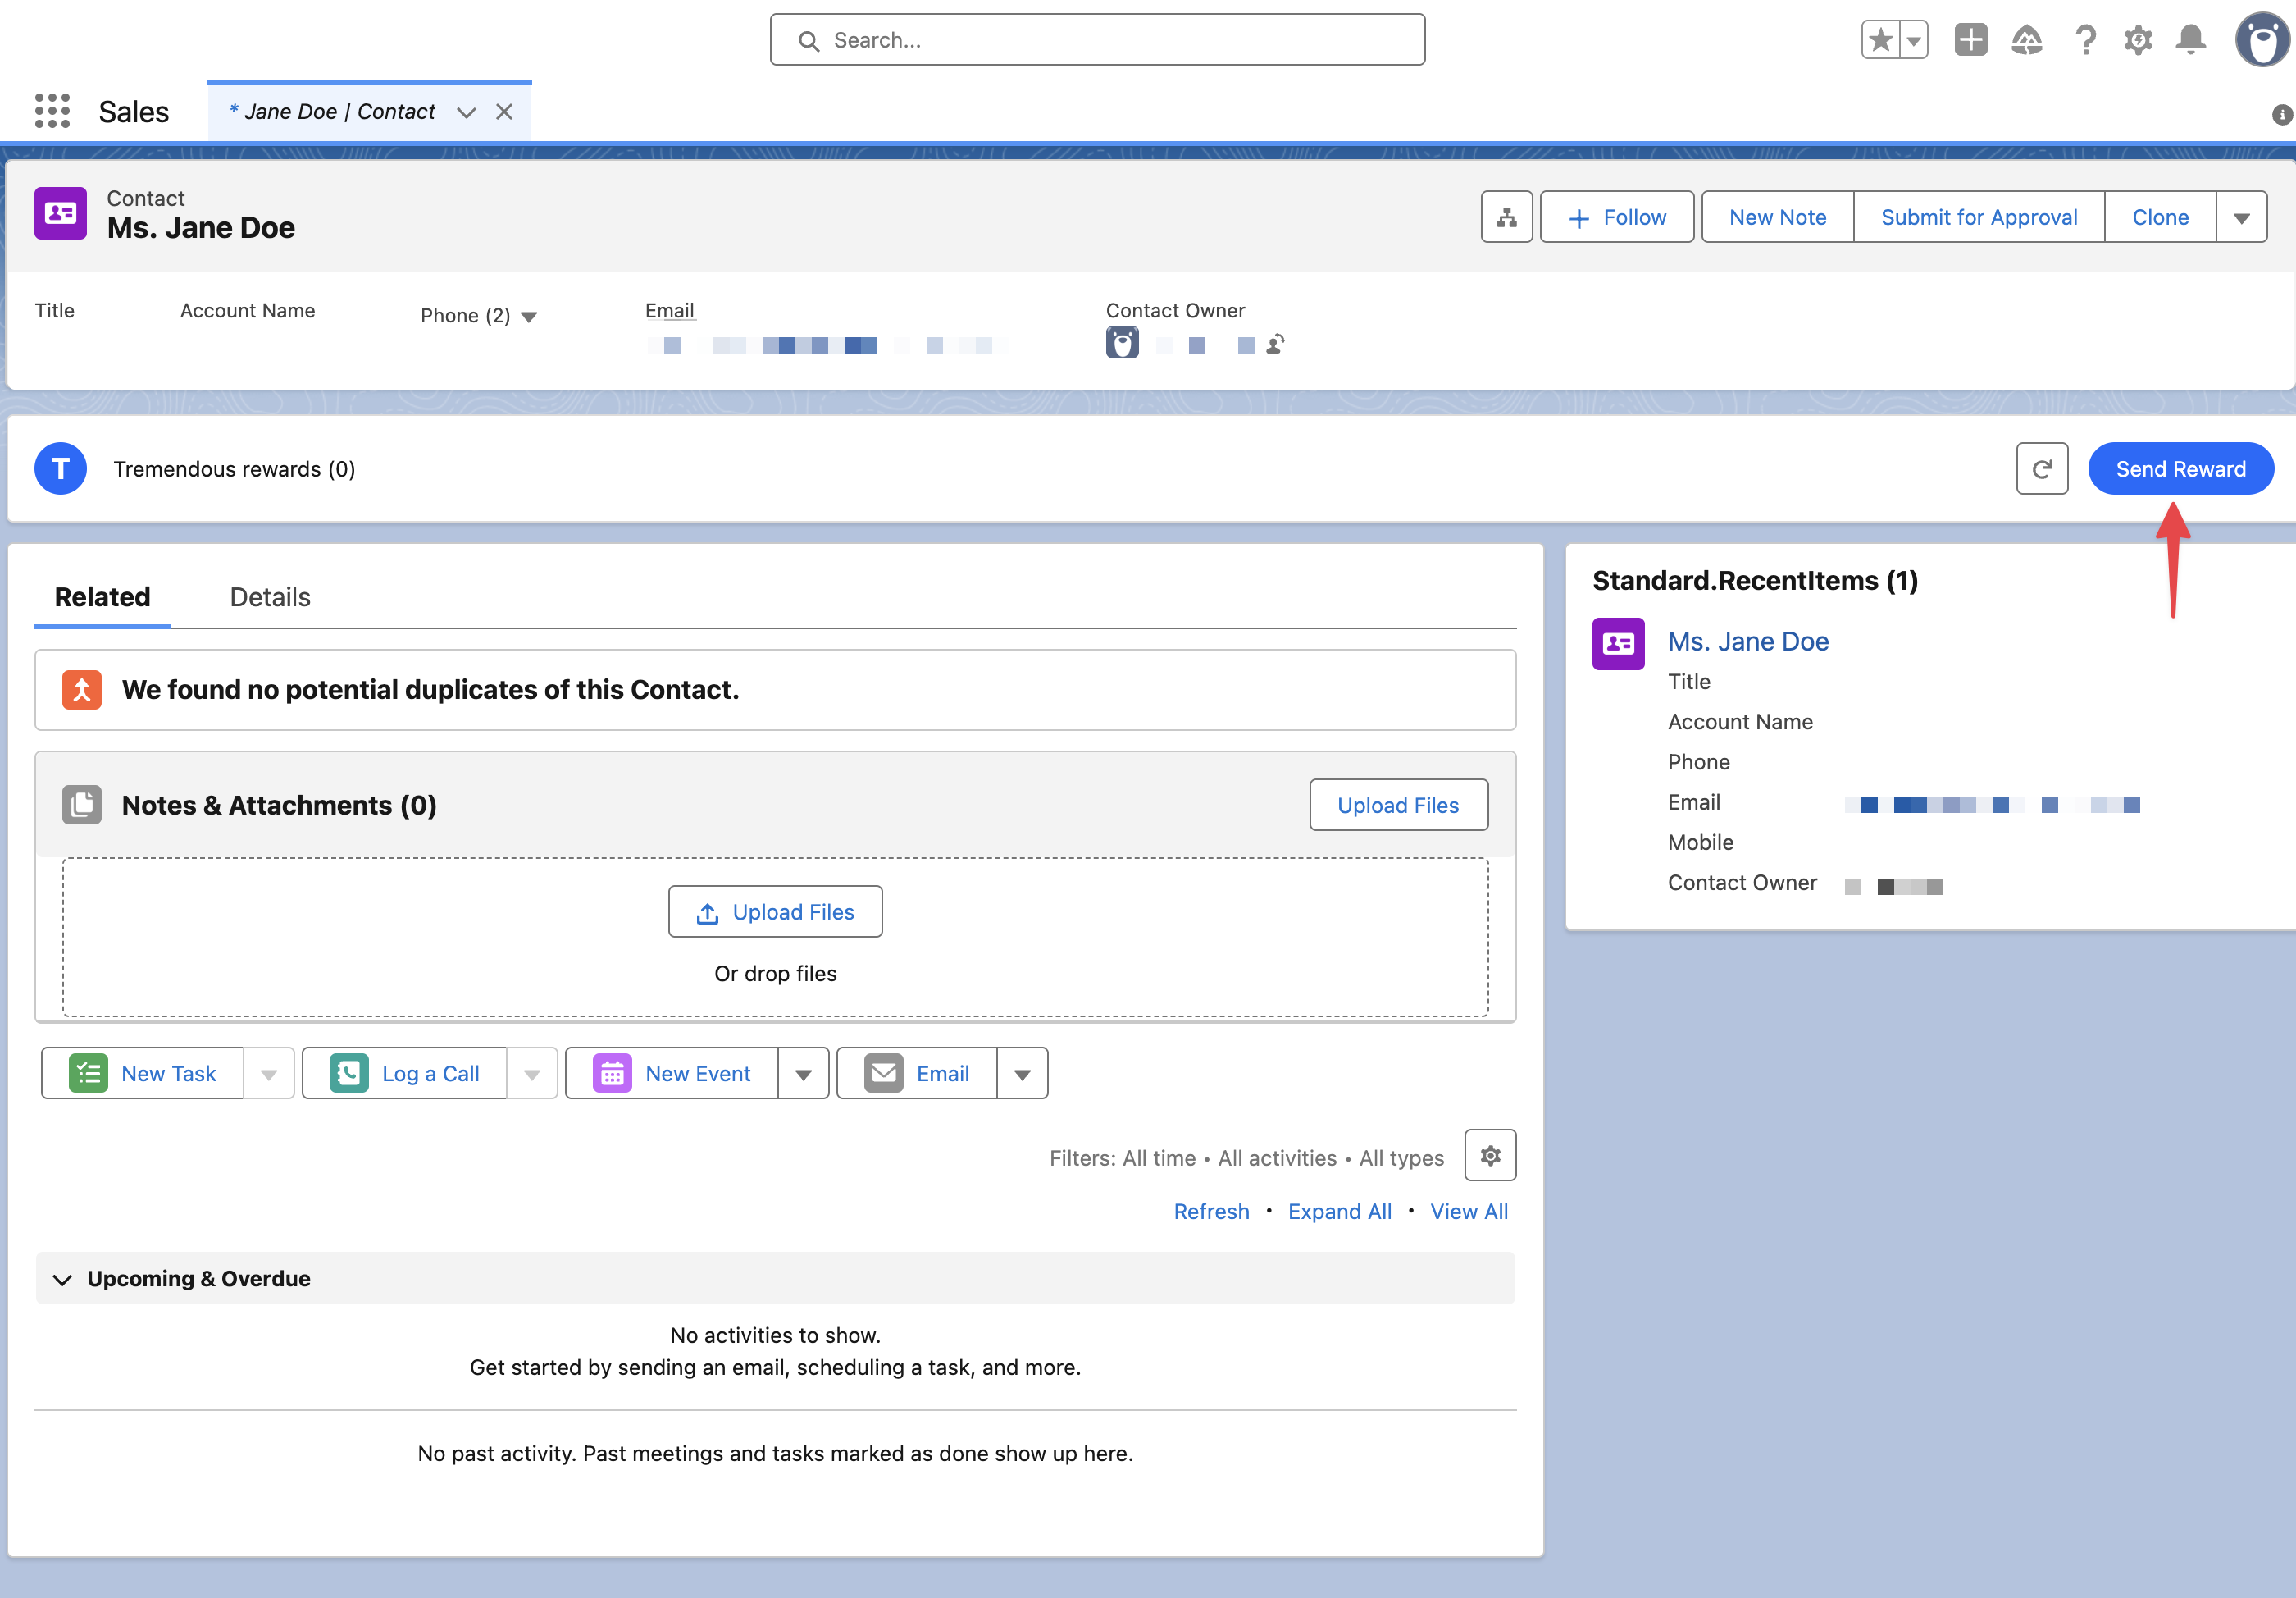Click the favorites star icon
The height and width of the screenshot is (1598, 2296).
pos(1880,40)
